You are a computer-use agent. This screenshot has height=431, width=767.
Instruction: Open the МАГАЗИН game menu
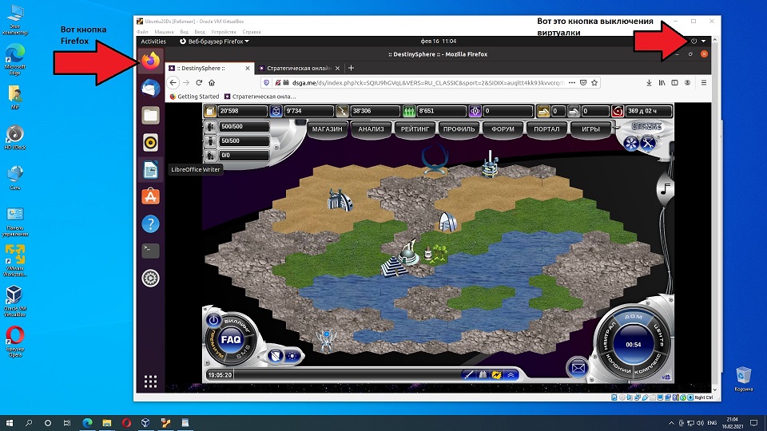(x=328, y=129)
